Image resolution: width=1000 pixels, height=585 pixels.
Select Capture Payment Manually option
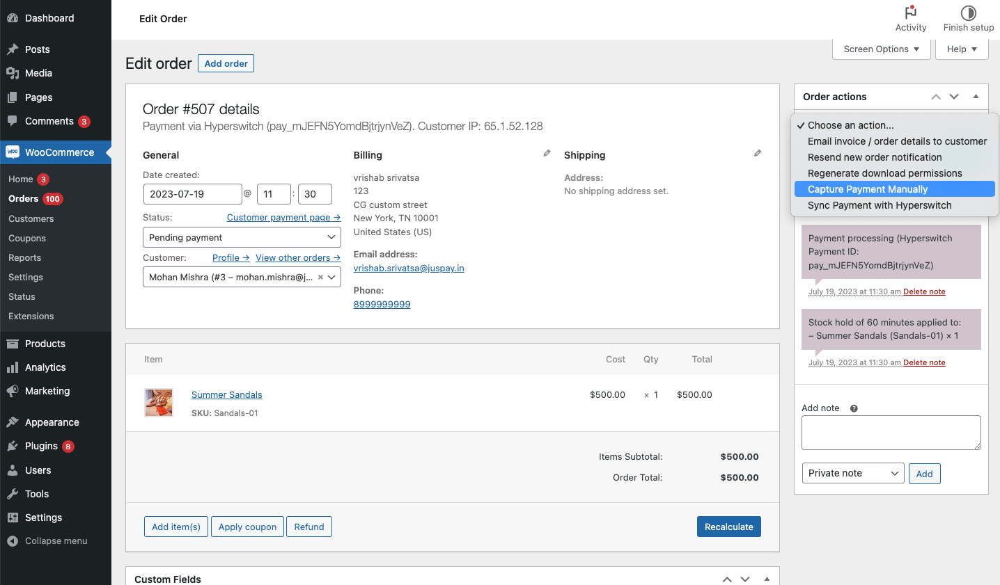point(868,189)
